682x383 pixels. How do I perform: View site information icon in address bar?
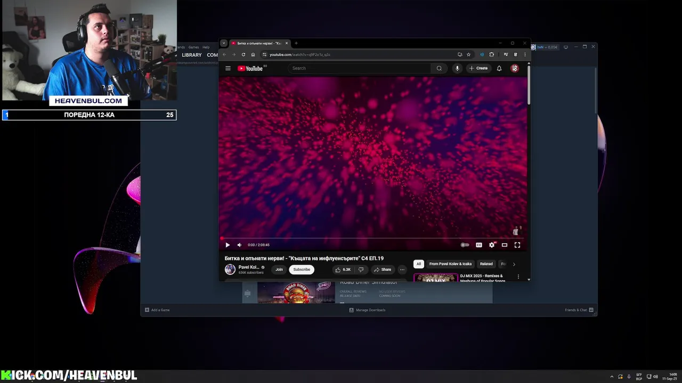coord(264,54)
